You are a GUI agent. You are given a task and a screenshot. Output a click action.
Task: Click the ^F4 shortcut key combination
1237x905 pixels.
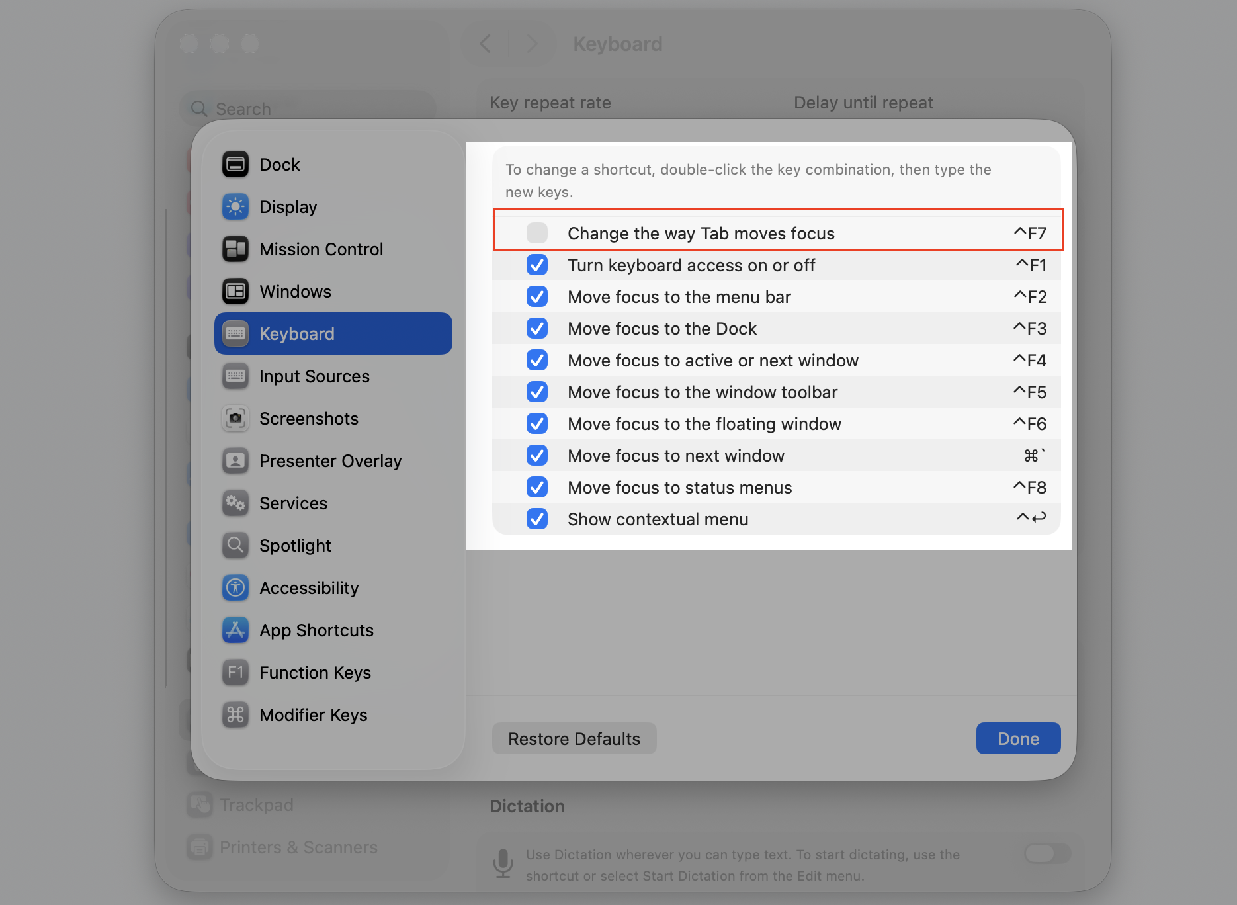click(1030, 361)
